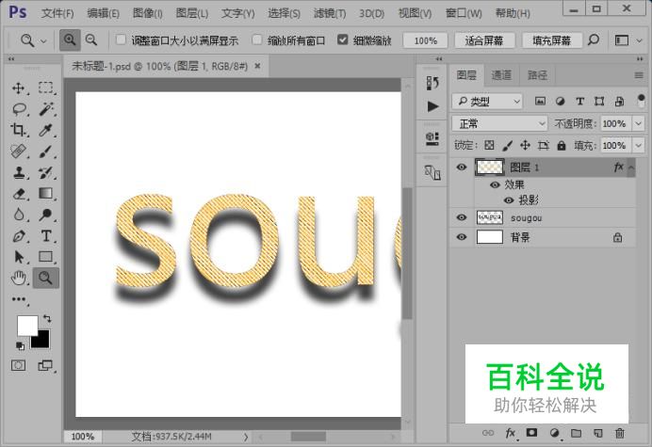652x447 pixels.
Task: Open the 图像(I) menu
Action: (x=148, y=13)
